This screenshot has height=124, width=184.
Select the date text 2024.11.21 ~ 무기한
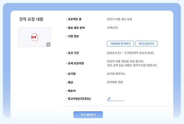coord(119,53)
